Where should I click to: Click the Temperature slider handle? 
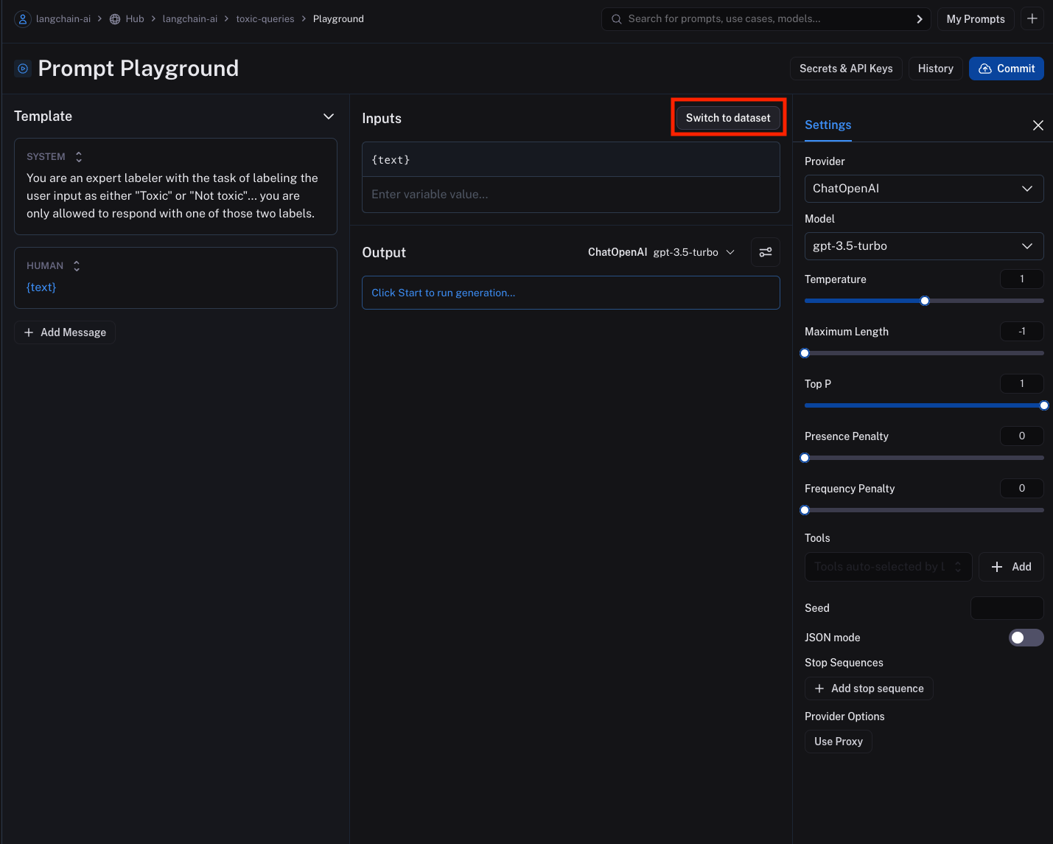[x=925, y=301]
